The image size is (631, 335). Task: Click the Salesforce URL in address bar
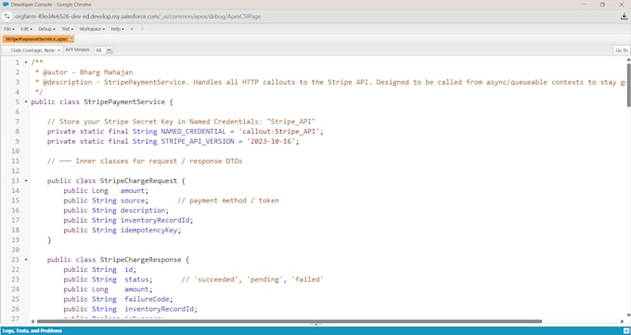137,17
